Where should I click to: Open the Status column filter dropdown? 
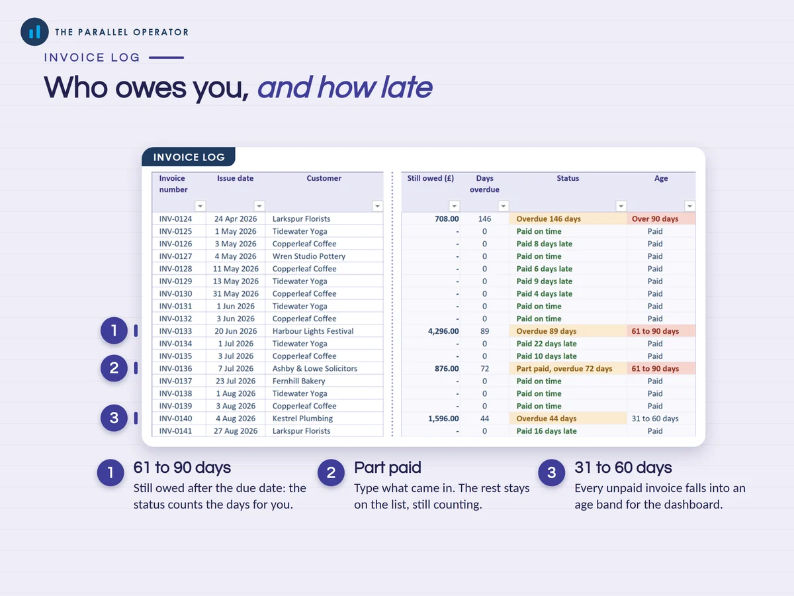pos(621,206)
